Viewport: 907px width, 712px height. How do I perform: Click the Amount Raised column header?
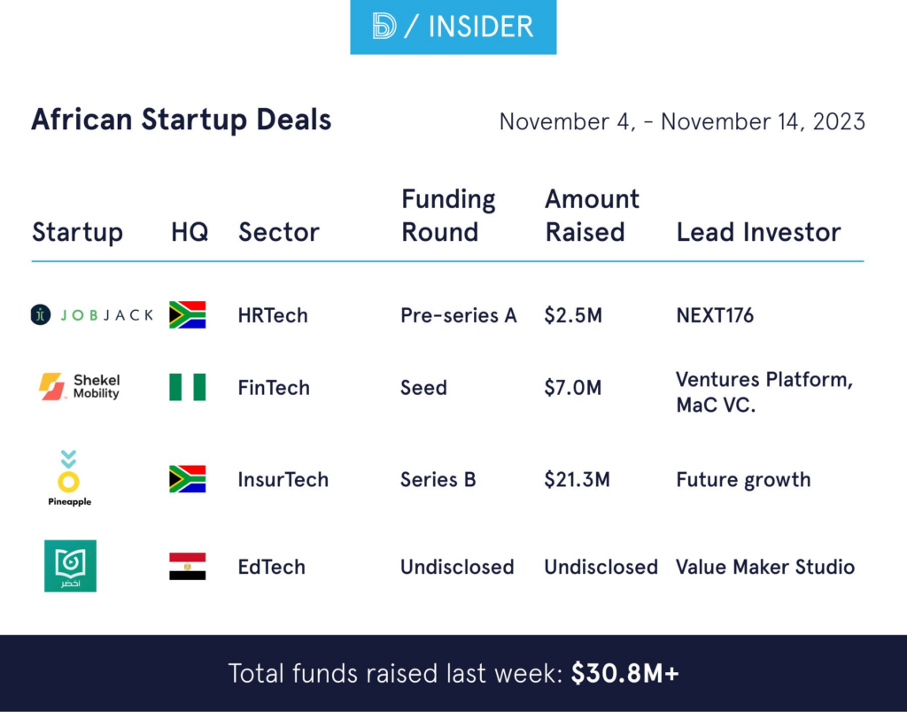592,215
